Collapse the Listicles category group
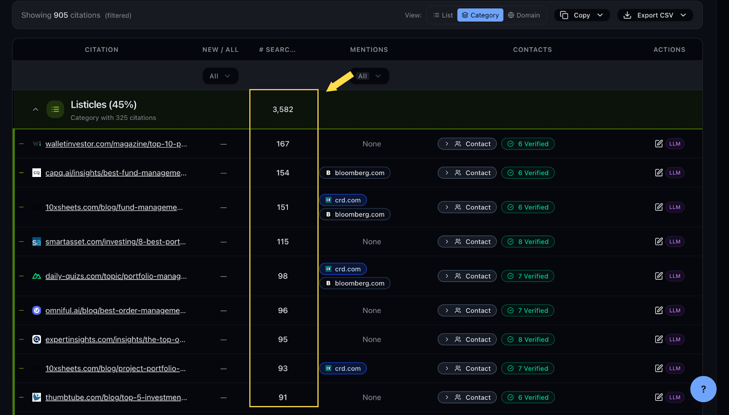The width and height of the screenshot is (729, 415). 36,110
